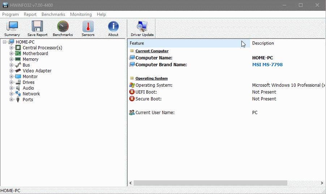Open the Summary toolbar icon
326x194 pixels.
(x=12, y=27)
